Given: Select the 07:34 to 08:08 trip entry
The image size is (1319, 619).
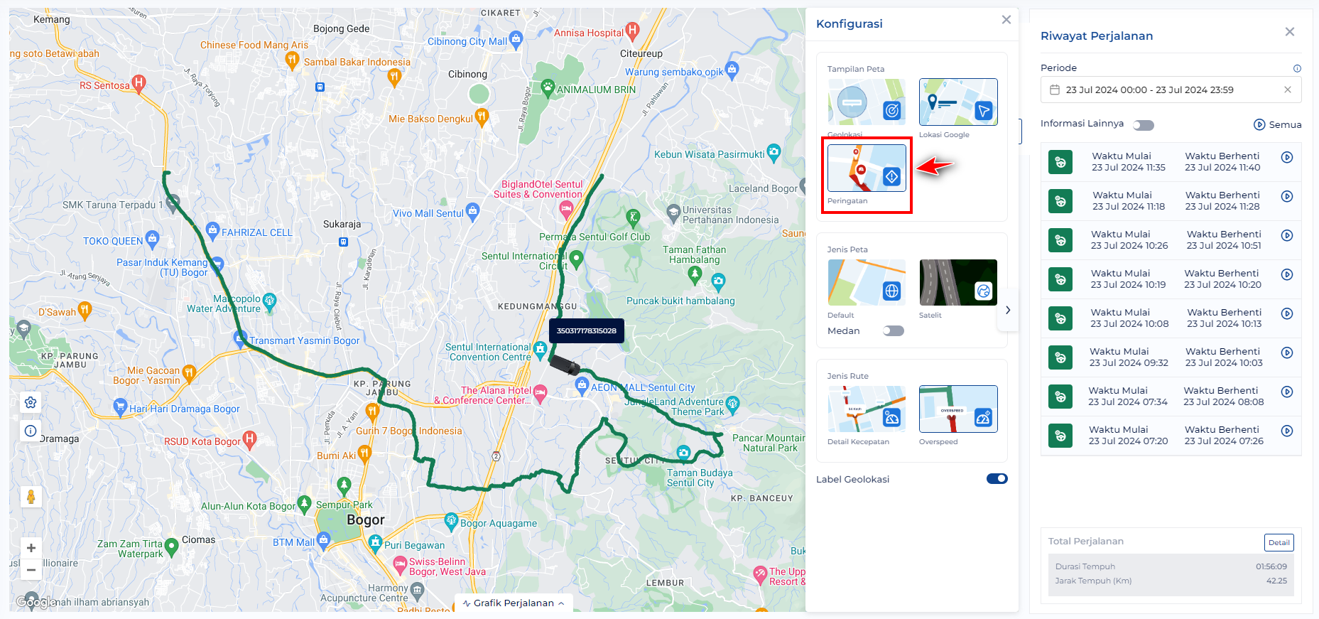Looking at the screenshot, I should (1171, 397).
